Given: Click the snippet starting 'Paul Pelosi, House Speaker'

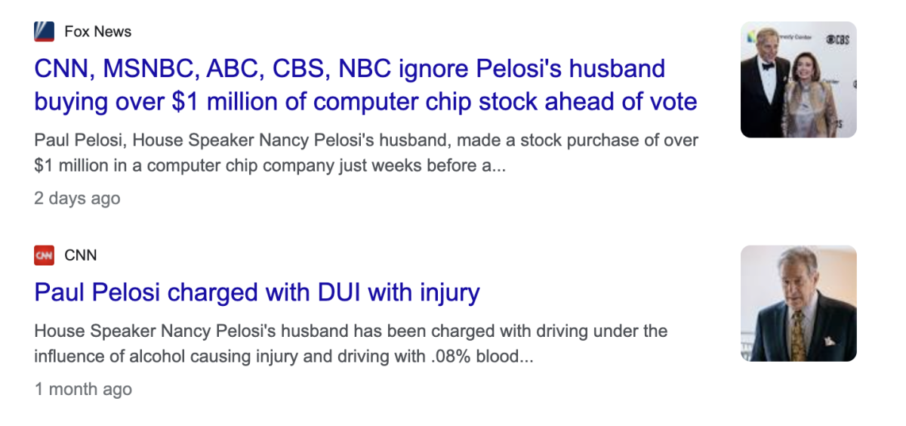Looking at the screenshot, I should [x=366, y=140].
